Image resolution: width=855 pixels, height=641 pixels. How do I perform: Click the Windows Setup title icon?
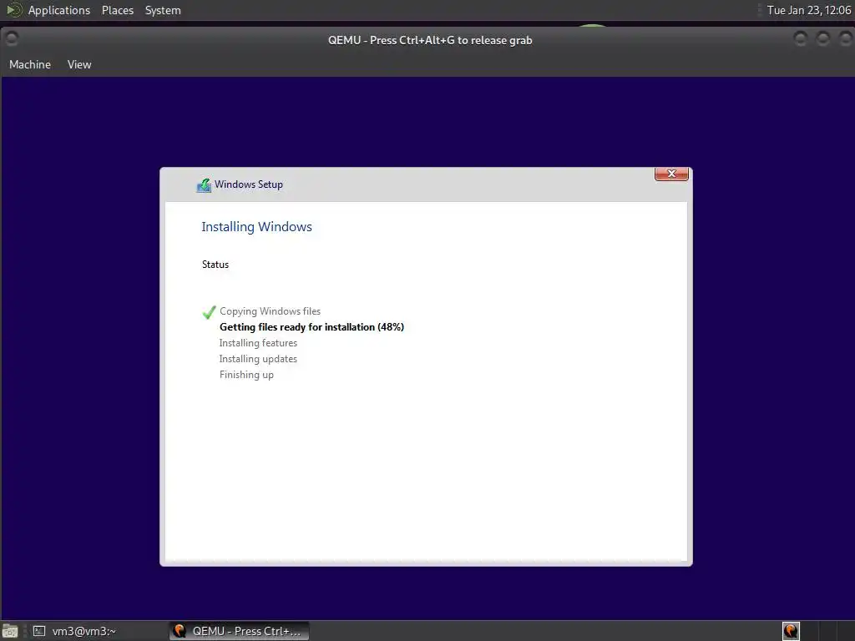point(204,185)
